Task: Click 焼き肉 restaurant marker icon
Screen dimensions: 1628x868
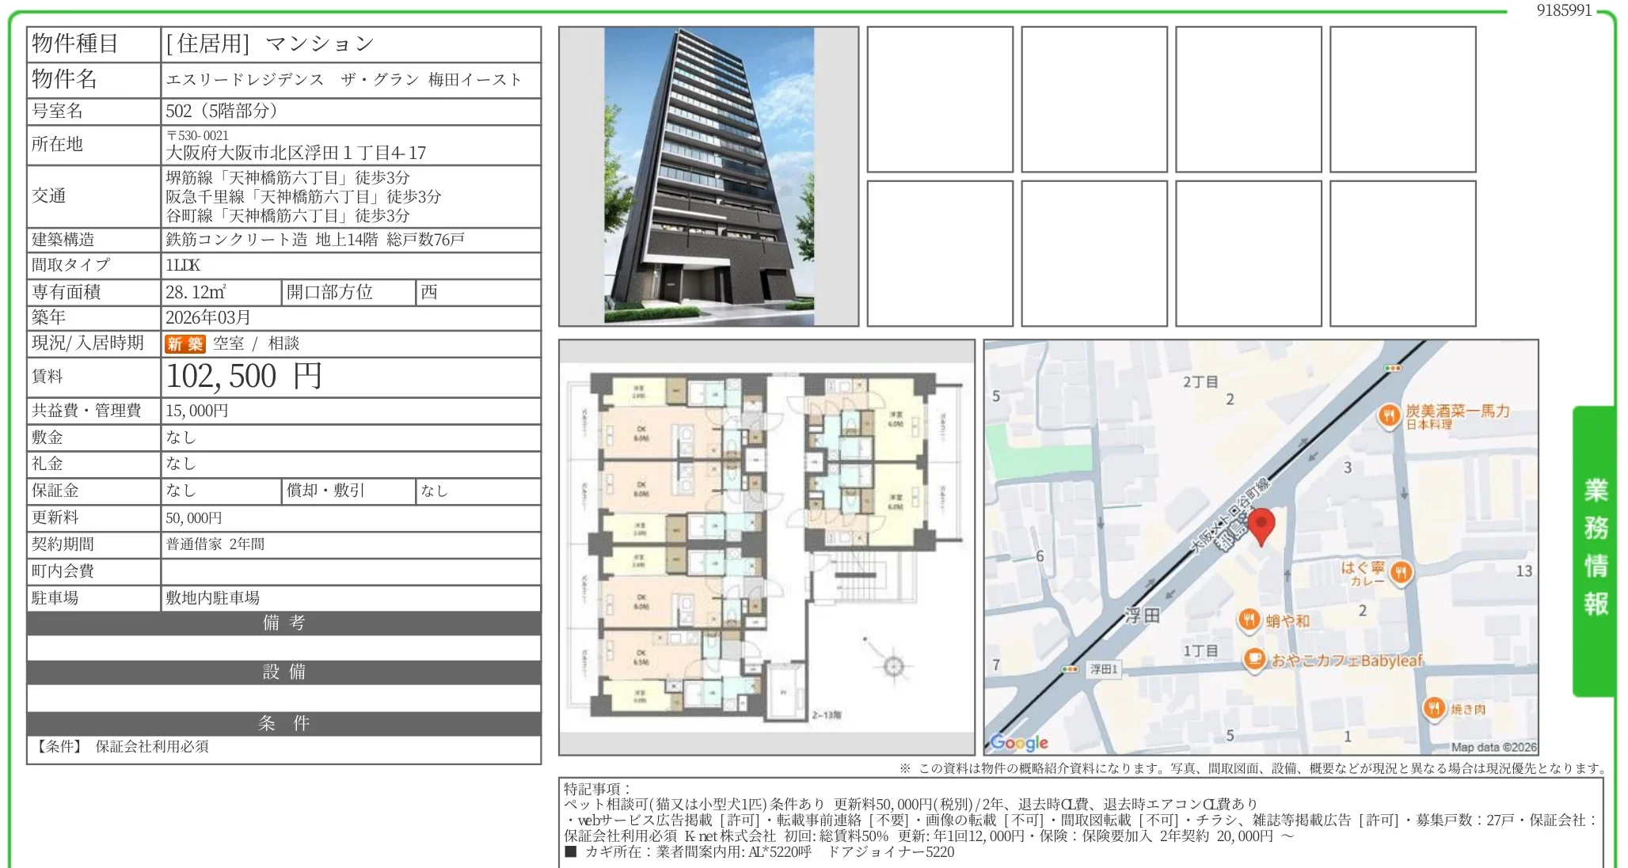Action: click(1433, 708)
